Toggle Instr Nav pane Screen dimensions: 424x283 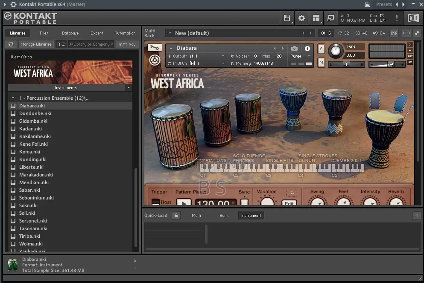coord(127,44)
